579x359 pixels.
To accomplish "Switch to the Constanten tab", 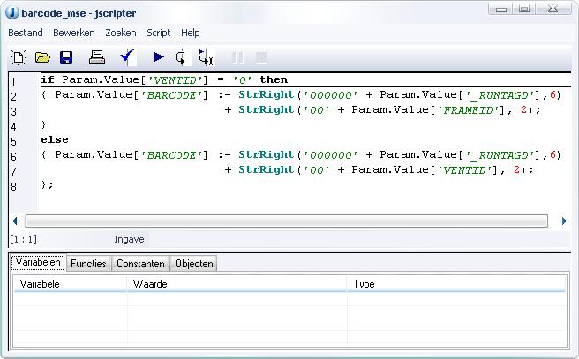I will 140,264.
